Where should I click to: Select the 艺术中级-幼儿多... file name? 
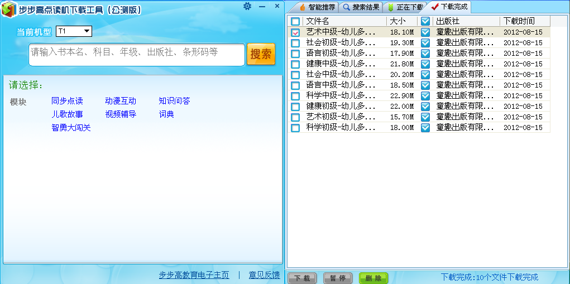tap(341, 32)
